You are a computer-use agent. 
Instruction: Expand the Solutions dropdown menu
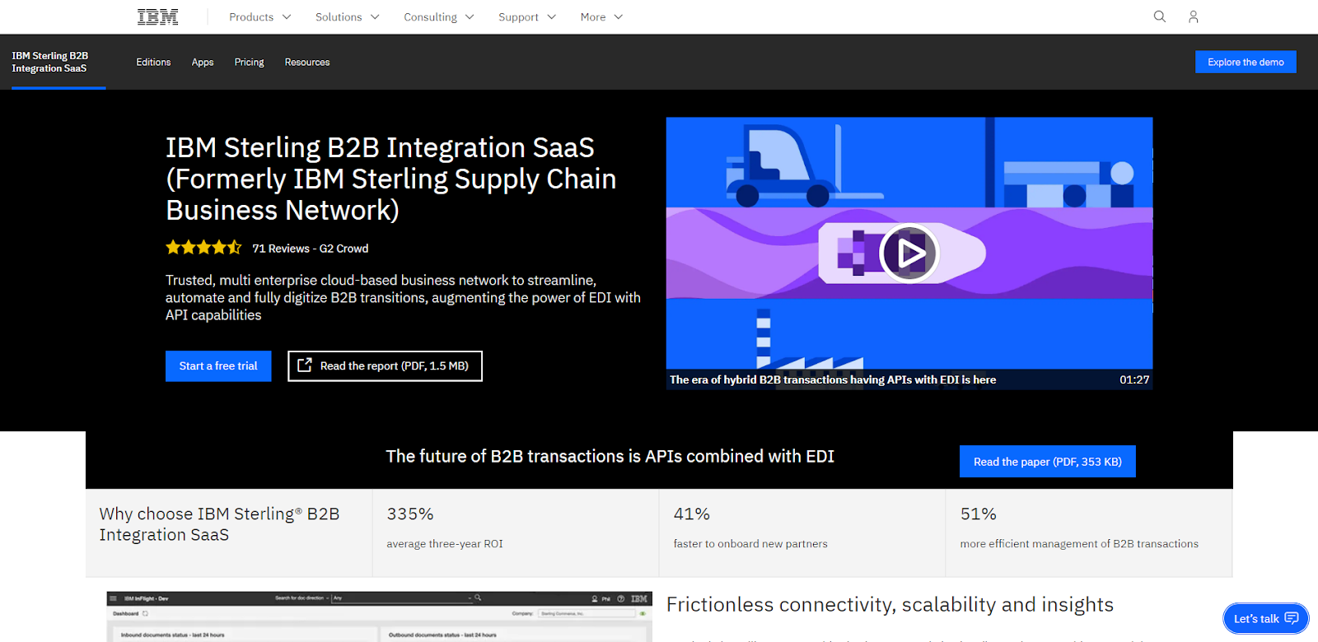pos(347,16)
